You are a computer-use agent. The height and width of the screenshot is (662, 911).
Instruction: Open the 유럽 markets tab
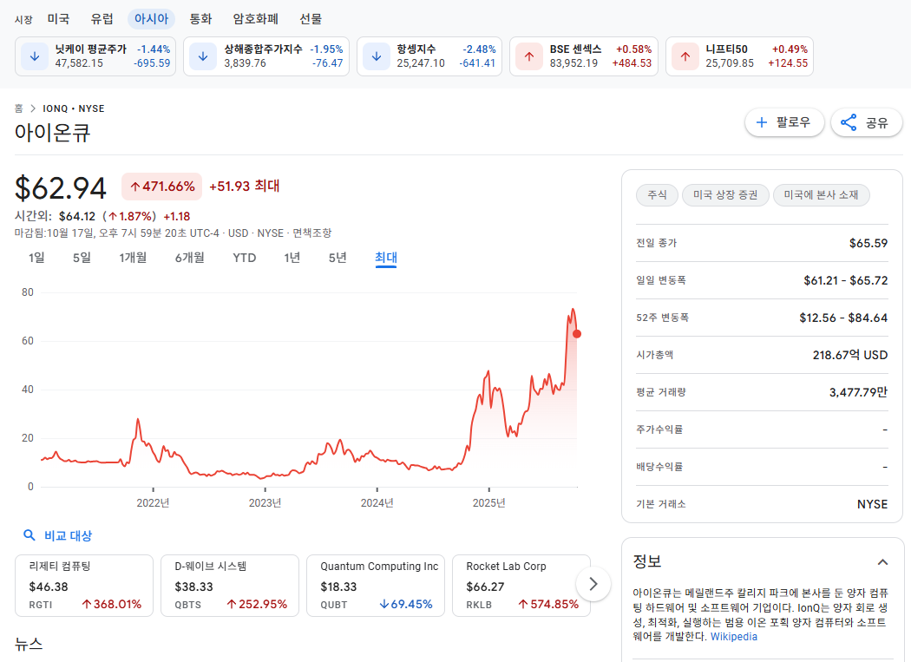click(102, 18)
